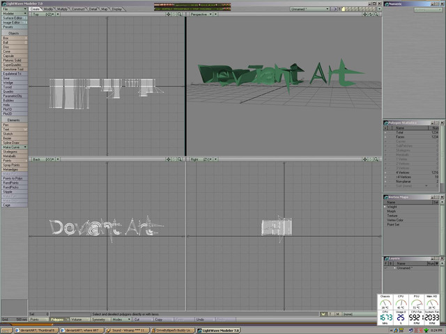Screen dimensions: 446x334
Task: Click the Start button on taskbar
Action: [6, 331]
